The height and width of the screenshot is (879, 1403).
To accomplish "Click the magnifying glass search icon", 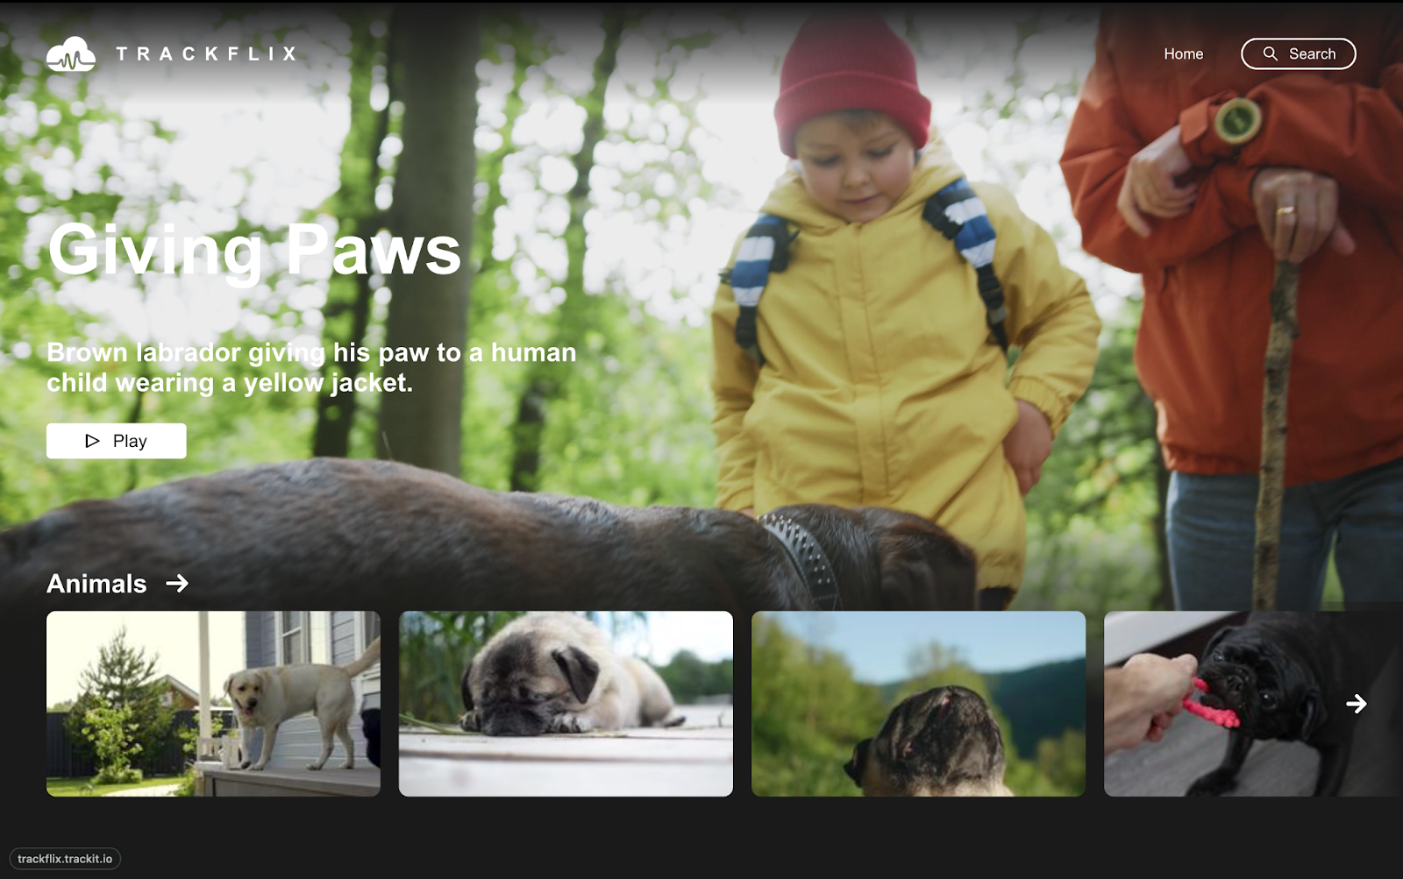I will click(x=1270, y=53).
